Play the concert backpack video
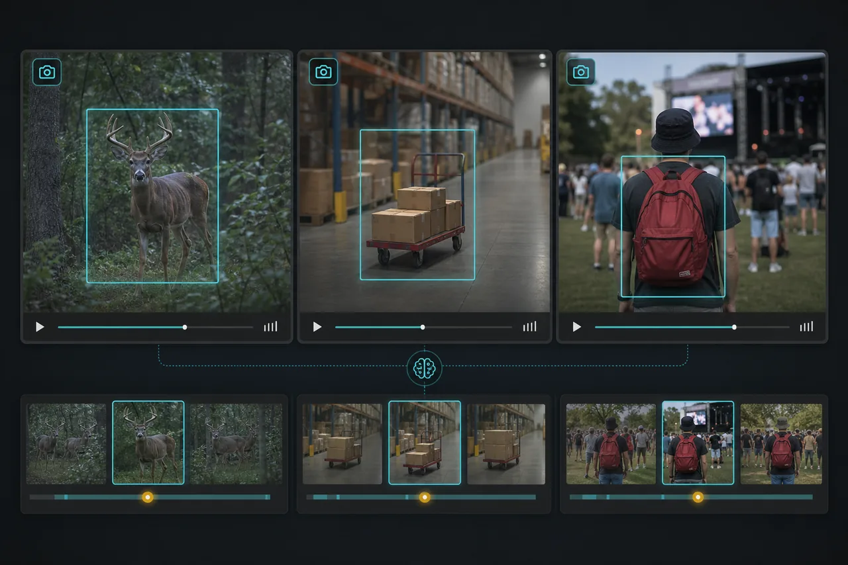 pos(576,327)
